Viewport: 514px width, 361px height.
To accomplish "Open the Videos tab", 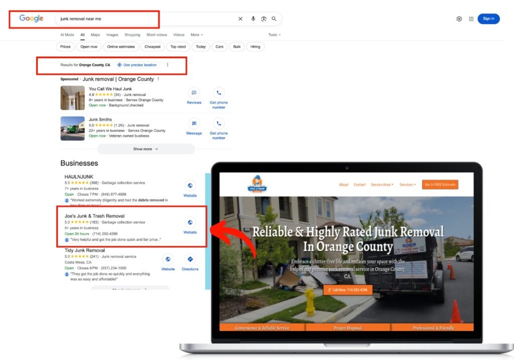I will pyautogui.click(x=179, y=35).
